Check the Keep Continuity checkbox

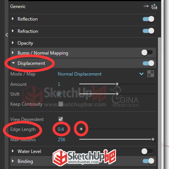coord(61,104)
